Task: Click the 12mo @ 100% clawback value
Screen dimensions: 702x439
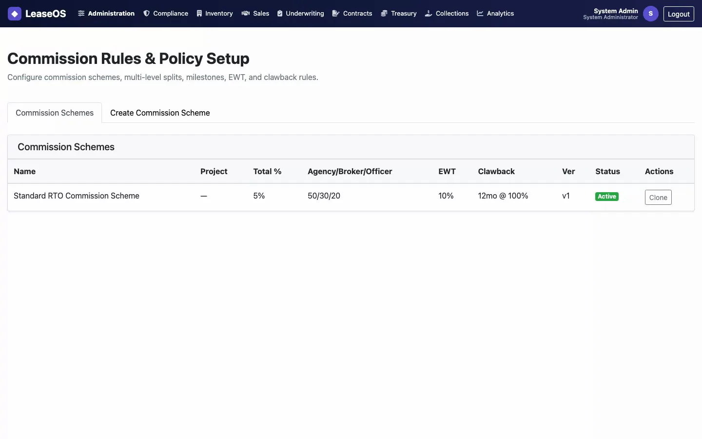Action: tap(503, 196)
